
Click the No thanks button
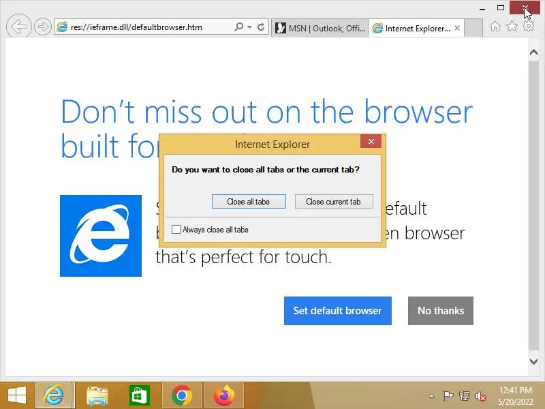440,311
